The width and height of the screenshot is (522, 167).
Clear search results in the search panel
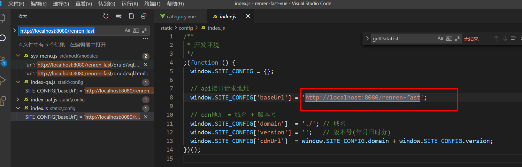[x=119, y=16]
